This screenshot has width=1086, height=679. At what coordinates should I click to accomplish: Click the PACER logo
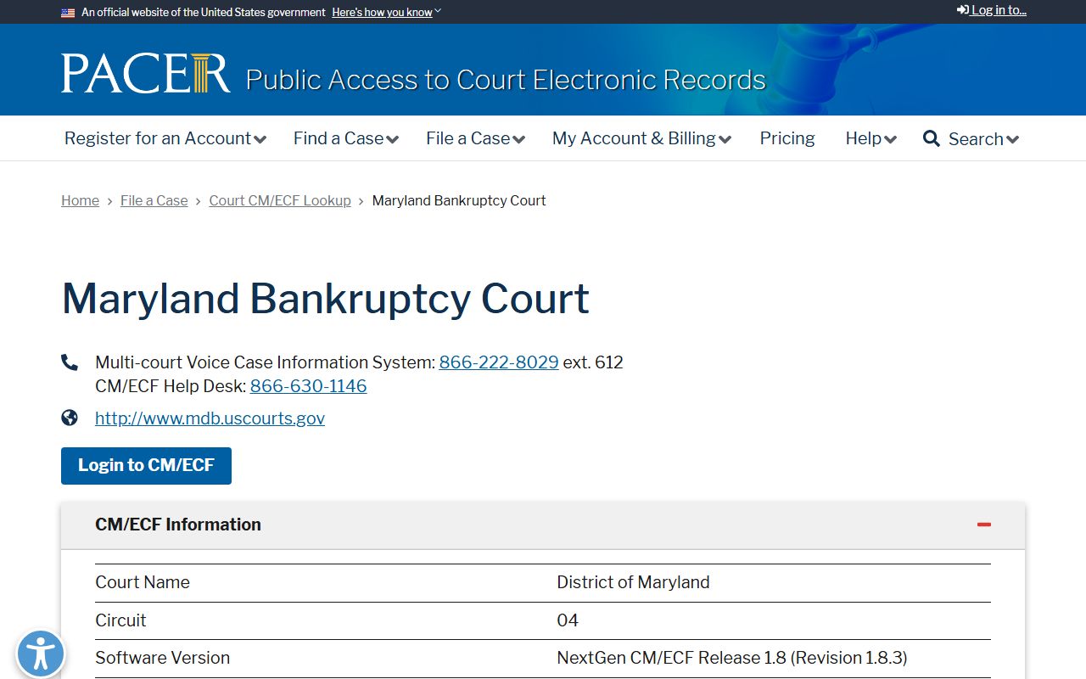tap(145, 74)
